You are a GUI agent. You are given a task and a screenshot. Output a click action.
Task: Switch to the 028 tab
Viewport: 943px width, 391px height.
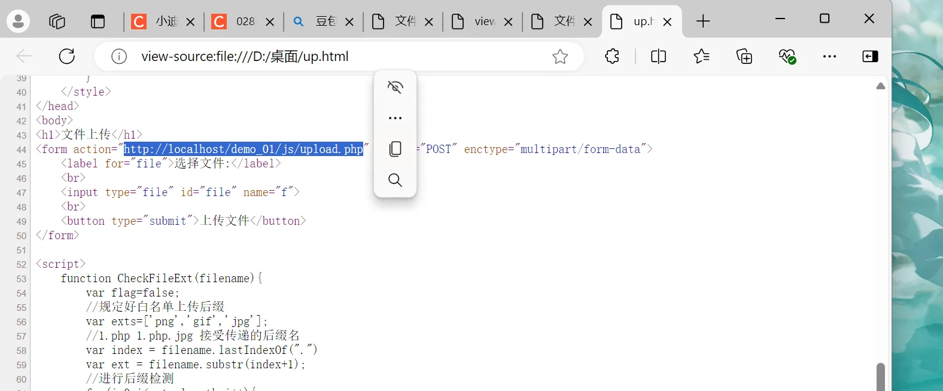pyautogui.click(x=237, y=22)
